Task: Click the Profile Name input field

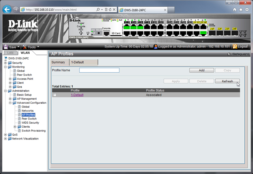Action: click(x=99, y=70)
